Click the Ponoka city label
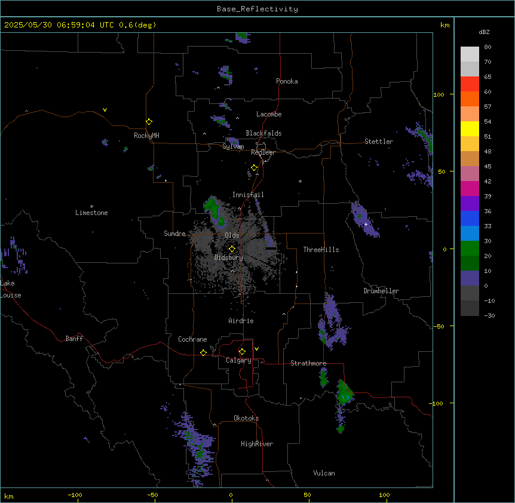 [x=287, y=81]
